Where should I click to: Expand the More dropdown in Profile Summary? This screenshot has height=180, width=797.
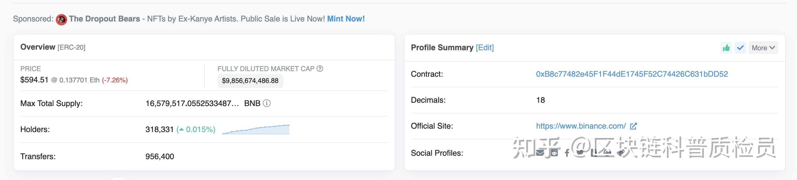[x=763, y=48]
